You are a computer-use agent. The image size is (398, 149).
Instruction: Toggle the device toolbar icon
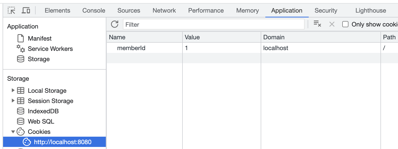point(26,11)
